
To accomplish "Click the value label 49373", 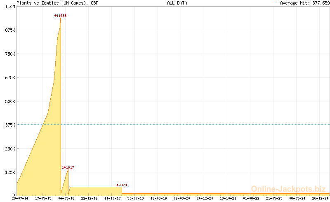I will [x=122, y=185].
